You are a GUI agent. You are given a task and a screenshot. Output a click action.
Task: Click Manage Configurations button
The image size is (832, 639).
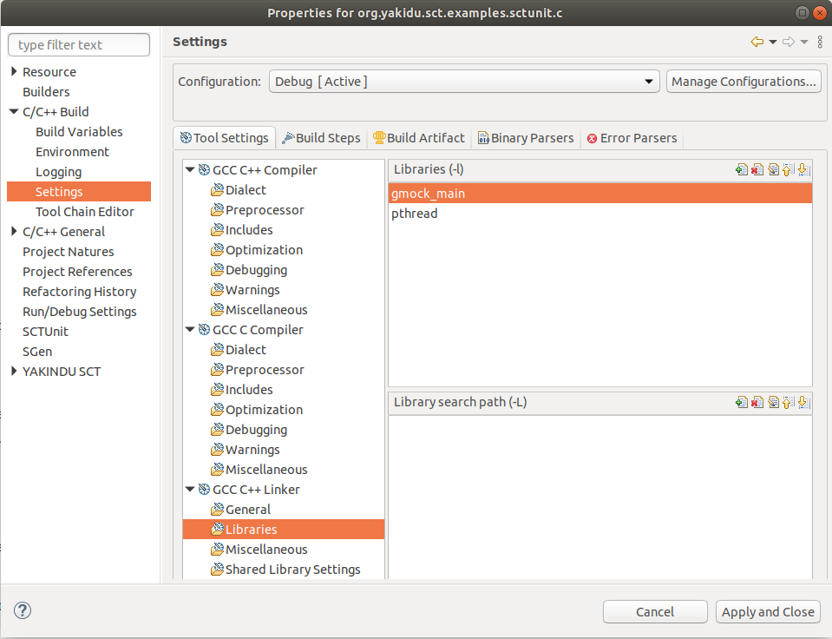[x=744, y=82]
